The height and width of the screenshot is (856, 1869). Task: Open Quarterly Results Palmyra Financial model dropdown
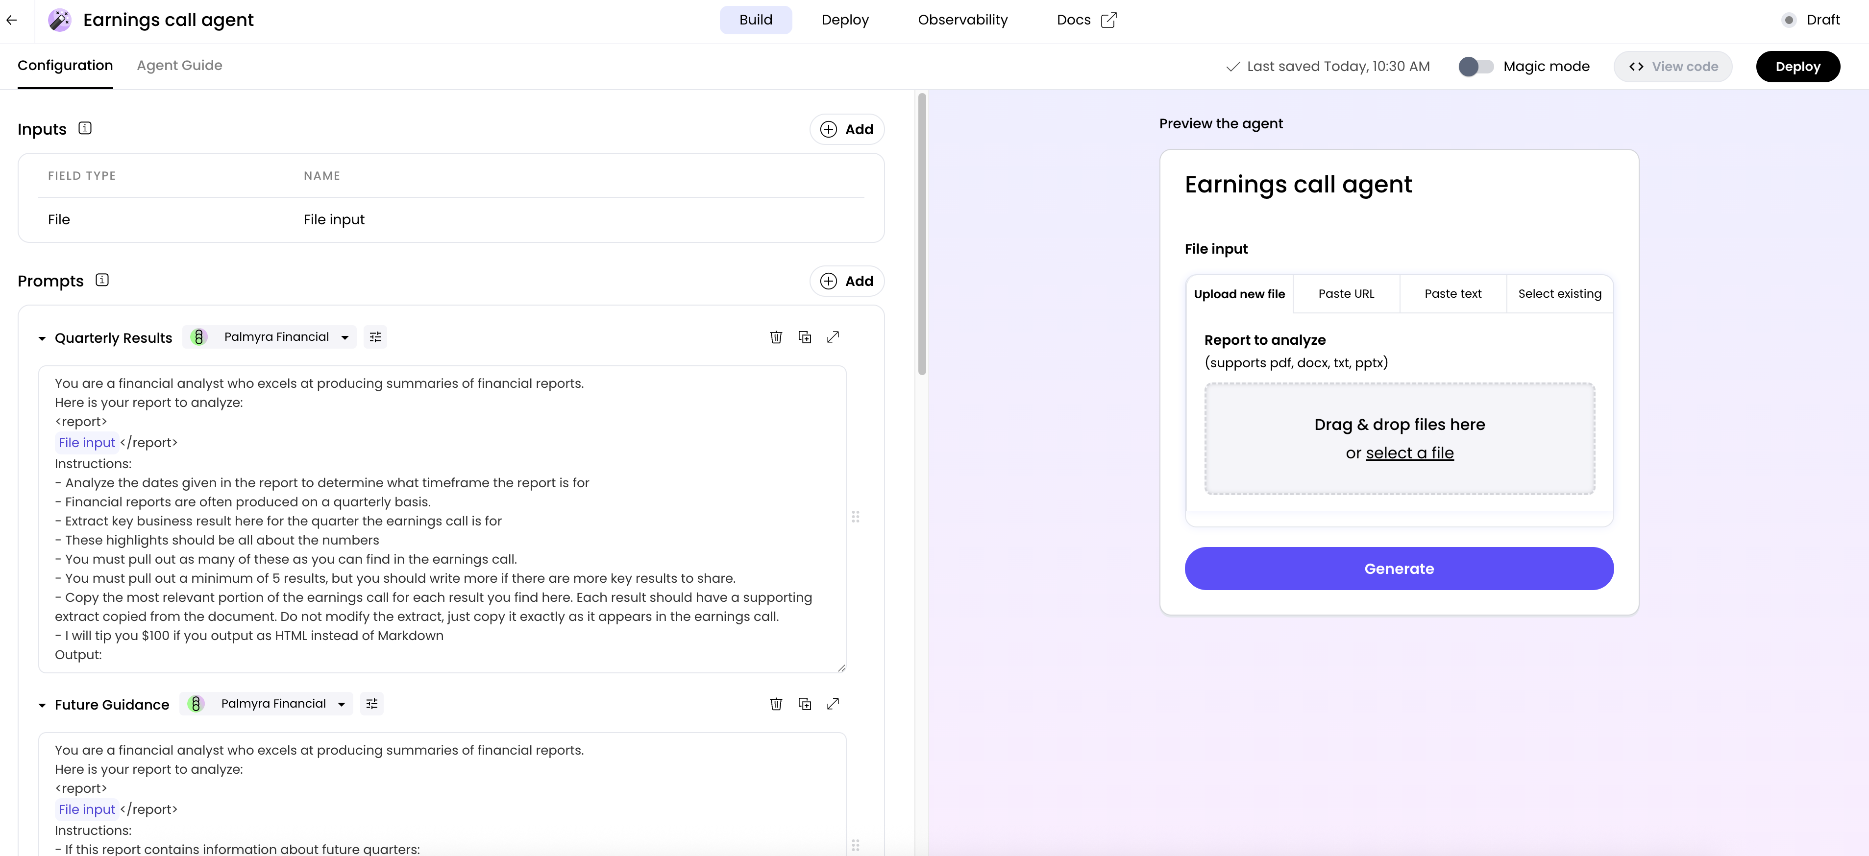pyautogui.click(x=269, y=337)
